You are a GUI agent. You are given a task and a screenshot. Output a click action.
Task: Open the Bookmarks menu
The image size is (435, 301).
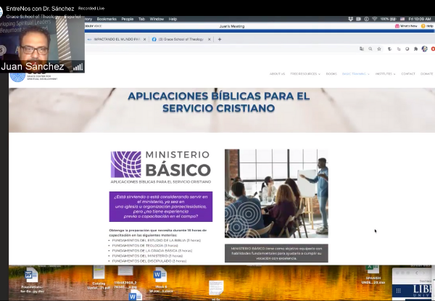click(107, 19)
